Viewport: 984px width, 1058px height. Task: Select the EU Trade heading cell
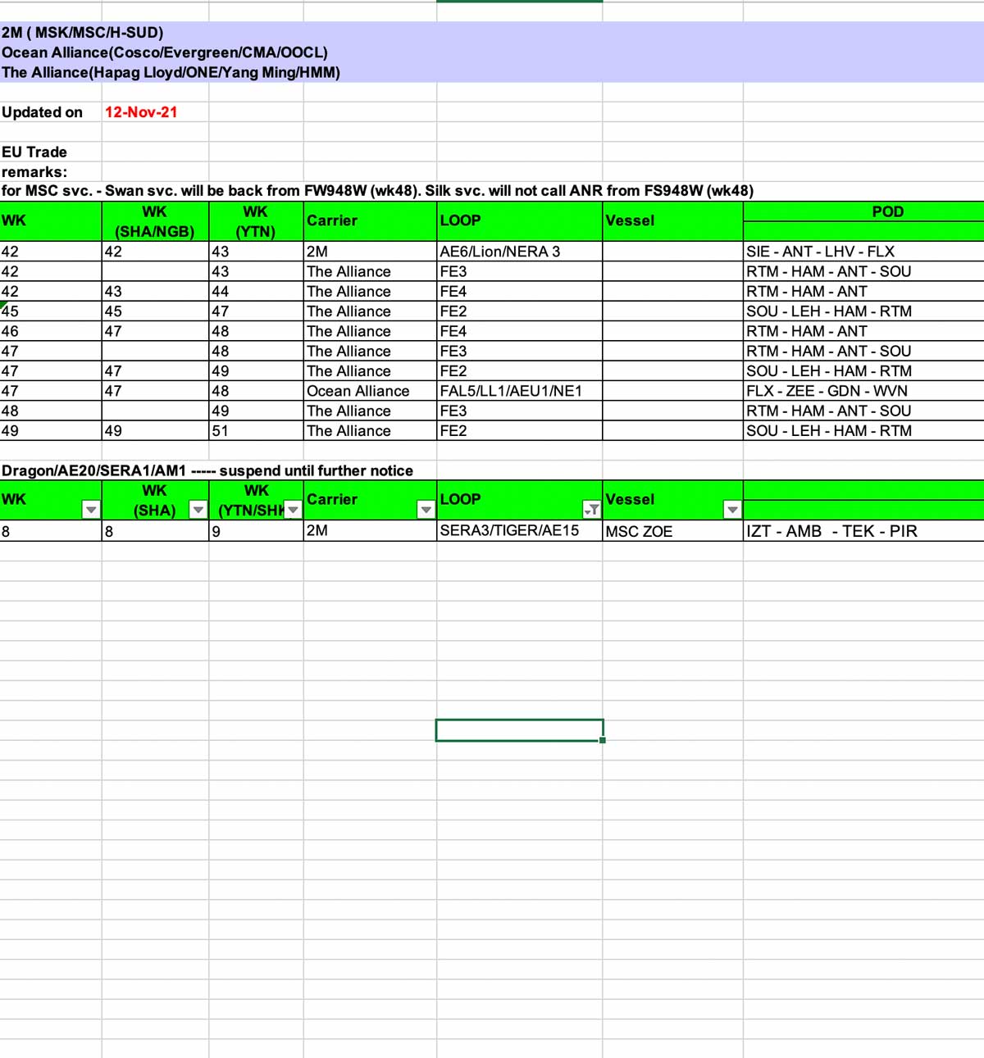click(x=34, y=152)
